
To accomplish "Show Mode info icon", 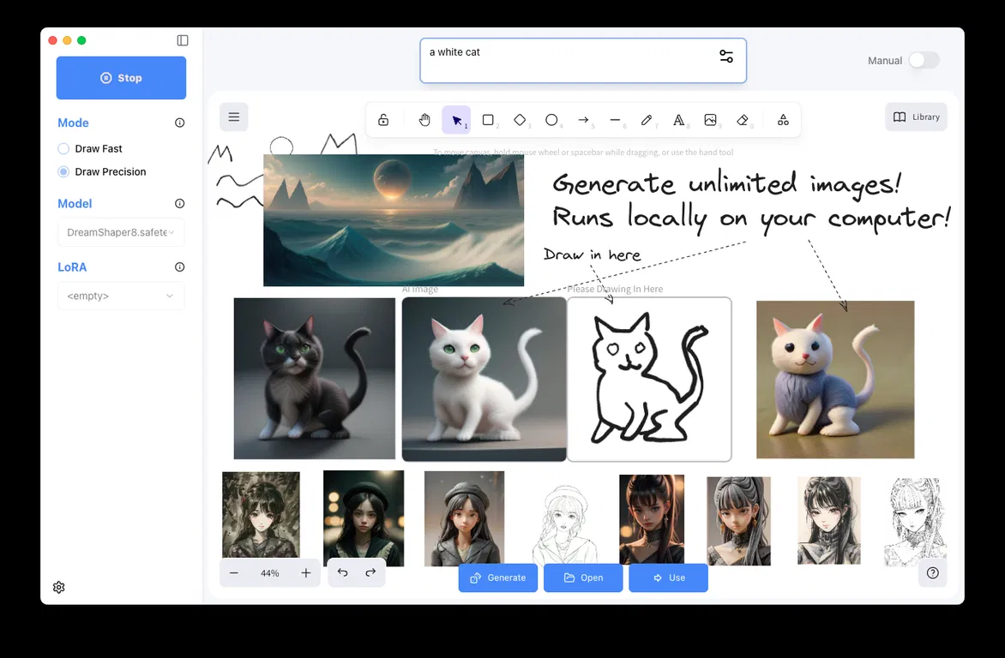I will point(179,123).
